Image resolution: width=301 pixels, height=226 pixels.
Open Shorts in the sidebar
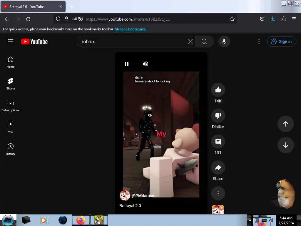11,84
